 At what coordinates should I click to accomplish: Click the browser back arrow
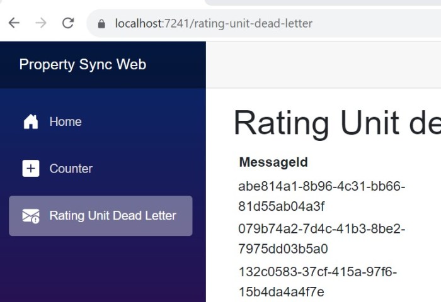[14, 23]
